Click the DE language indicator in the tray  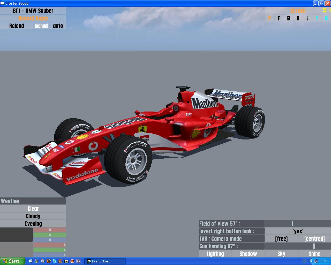pos(304,261)
